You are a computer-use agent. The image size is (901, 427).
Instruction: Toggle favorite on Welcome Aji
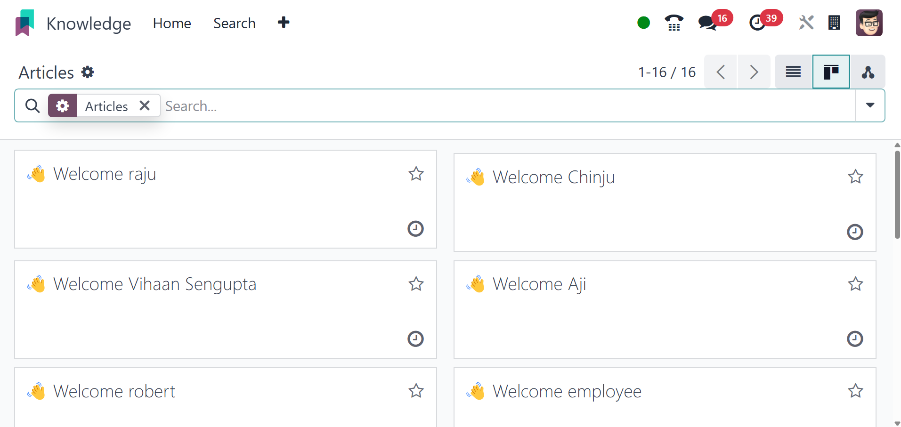[x=855, y=284]
